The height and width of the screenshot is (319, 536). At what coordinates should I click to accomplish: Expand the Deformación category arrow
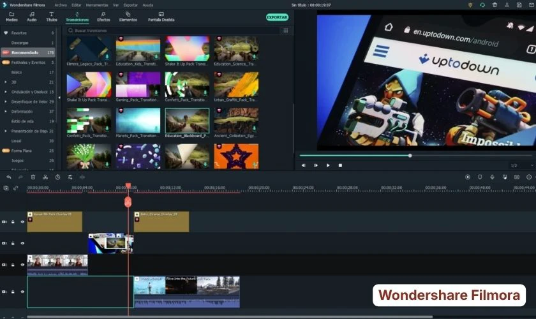[6, 112]
